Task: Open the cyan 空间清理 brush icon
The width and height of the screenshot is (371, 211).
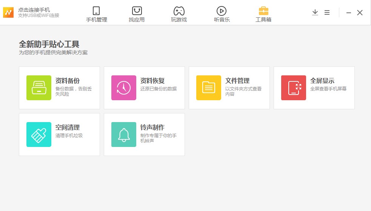Action: coord(39,135)
